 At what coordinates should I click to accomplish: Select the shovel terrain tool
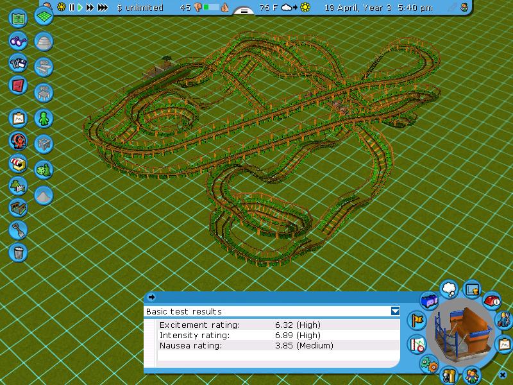coord(18,230)
